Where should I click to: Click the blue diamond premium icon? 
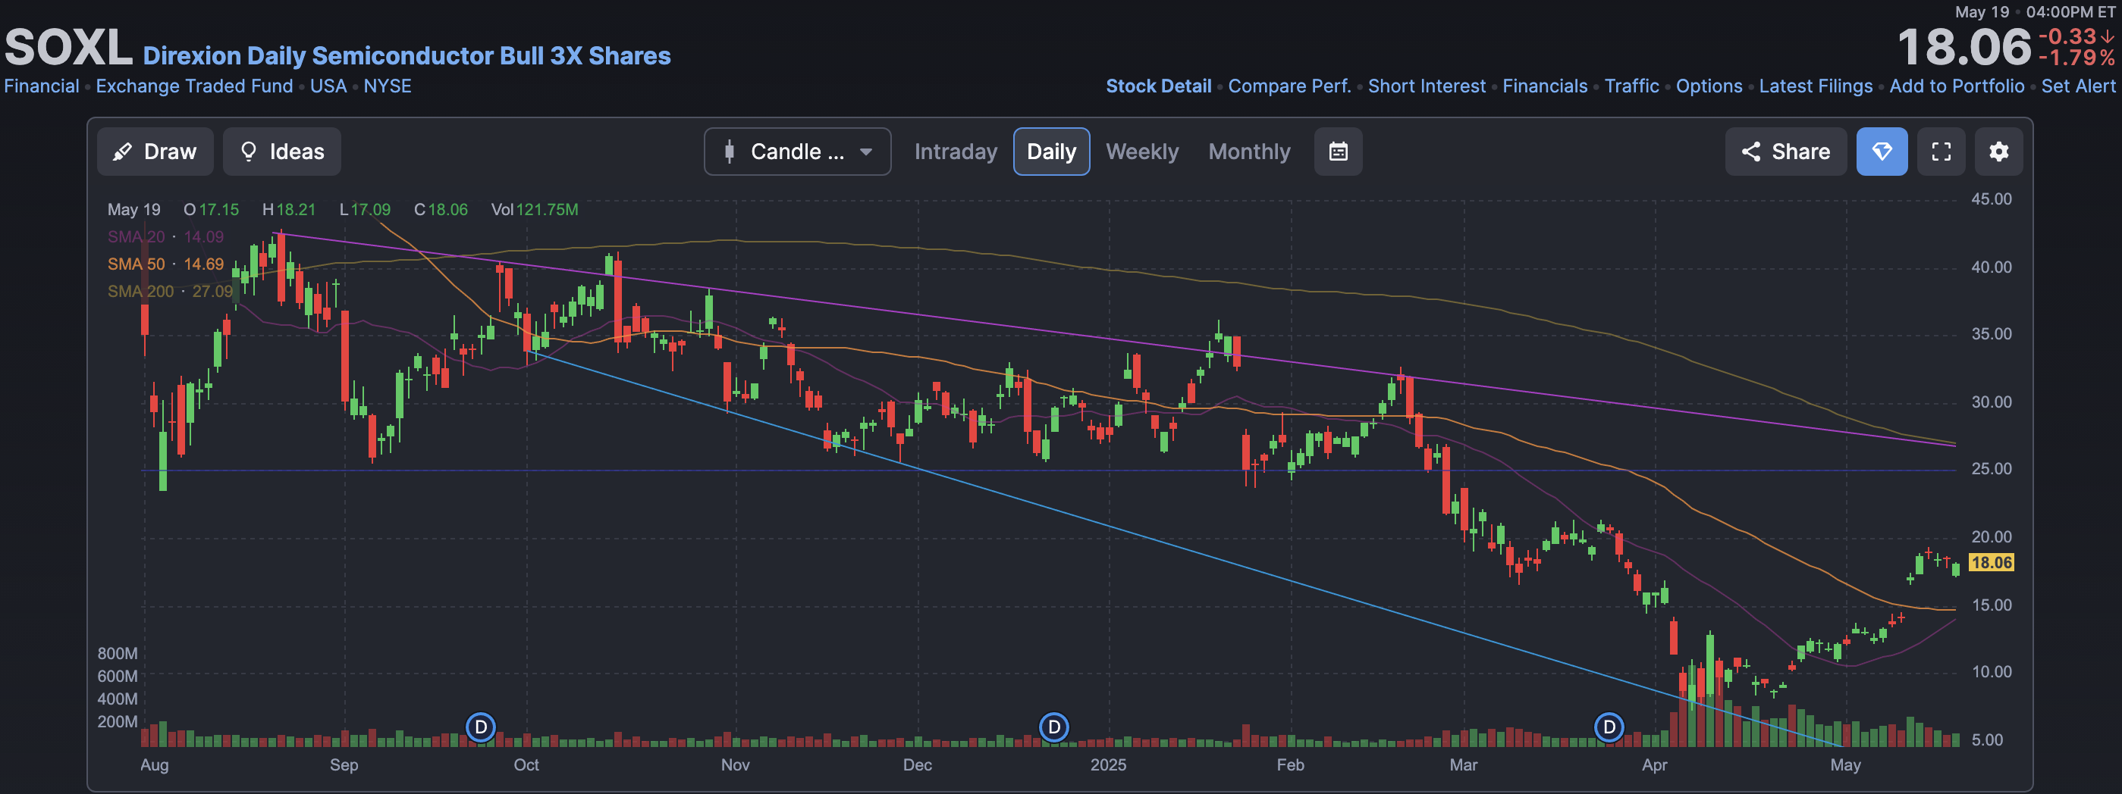click(1882, 152)
